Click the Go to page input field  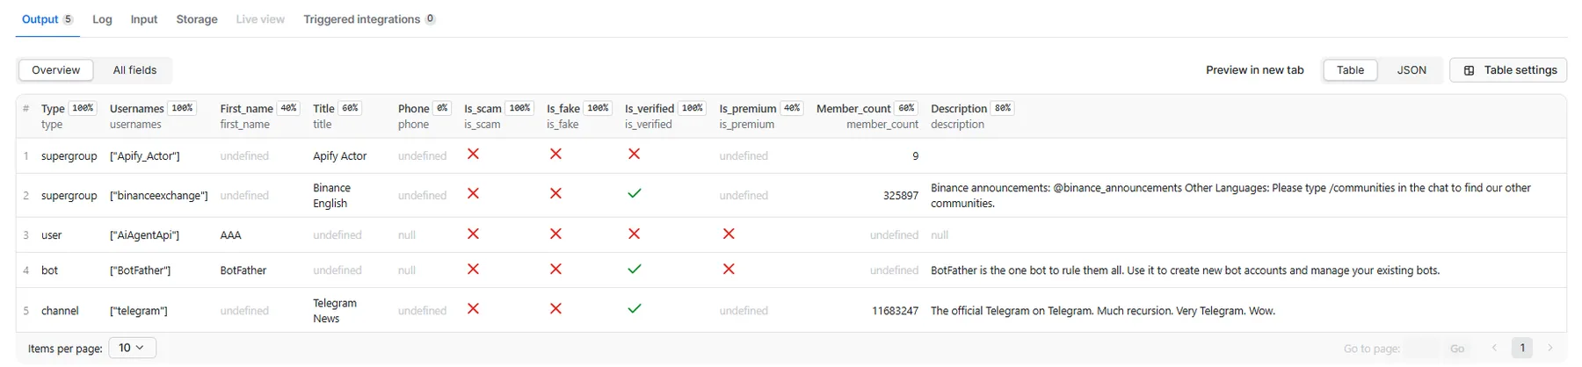pos(1421,349)
